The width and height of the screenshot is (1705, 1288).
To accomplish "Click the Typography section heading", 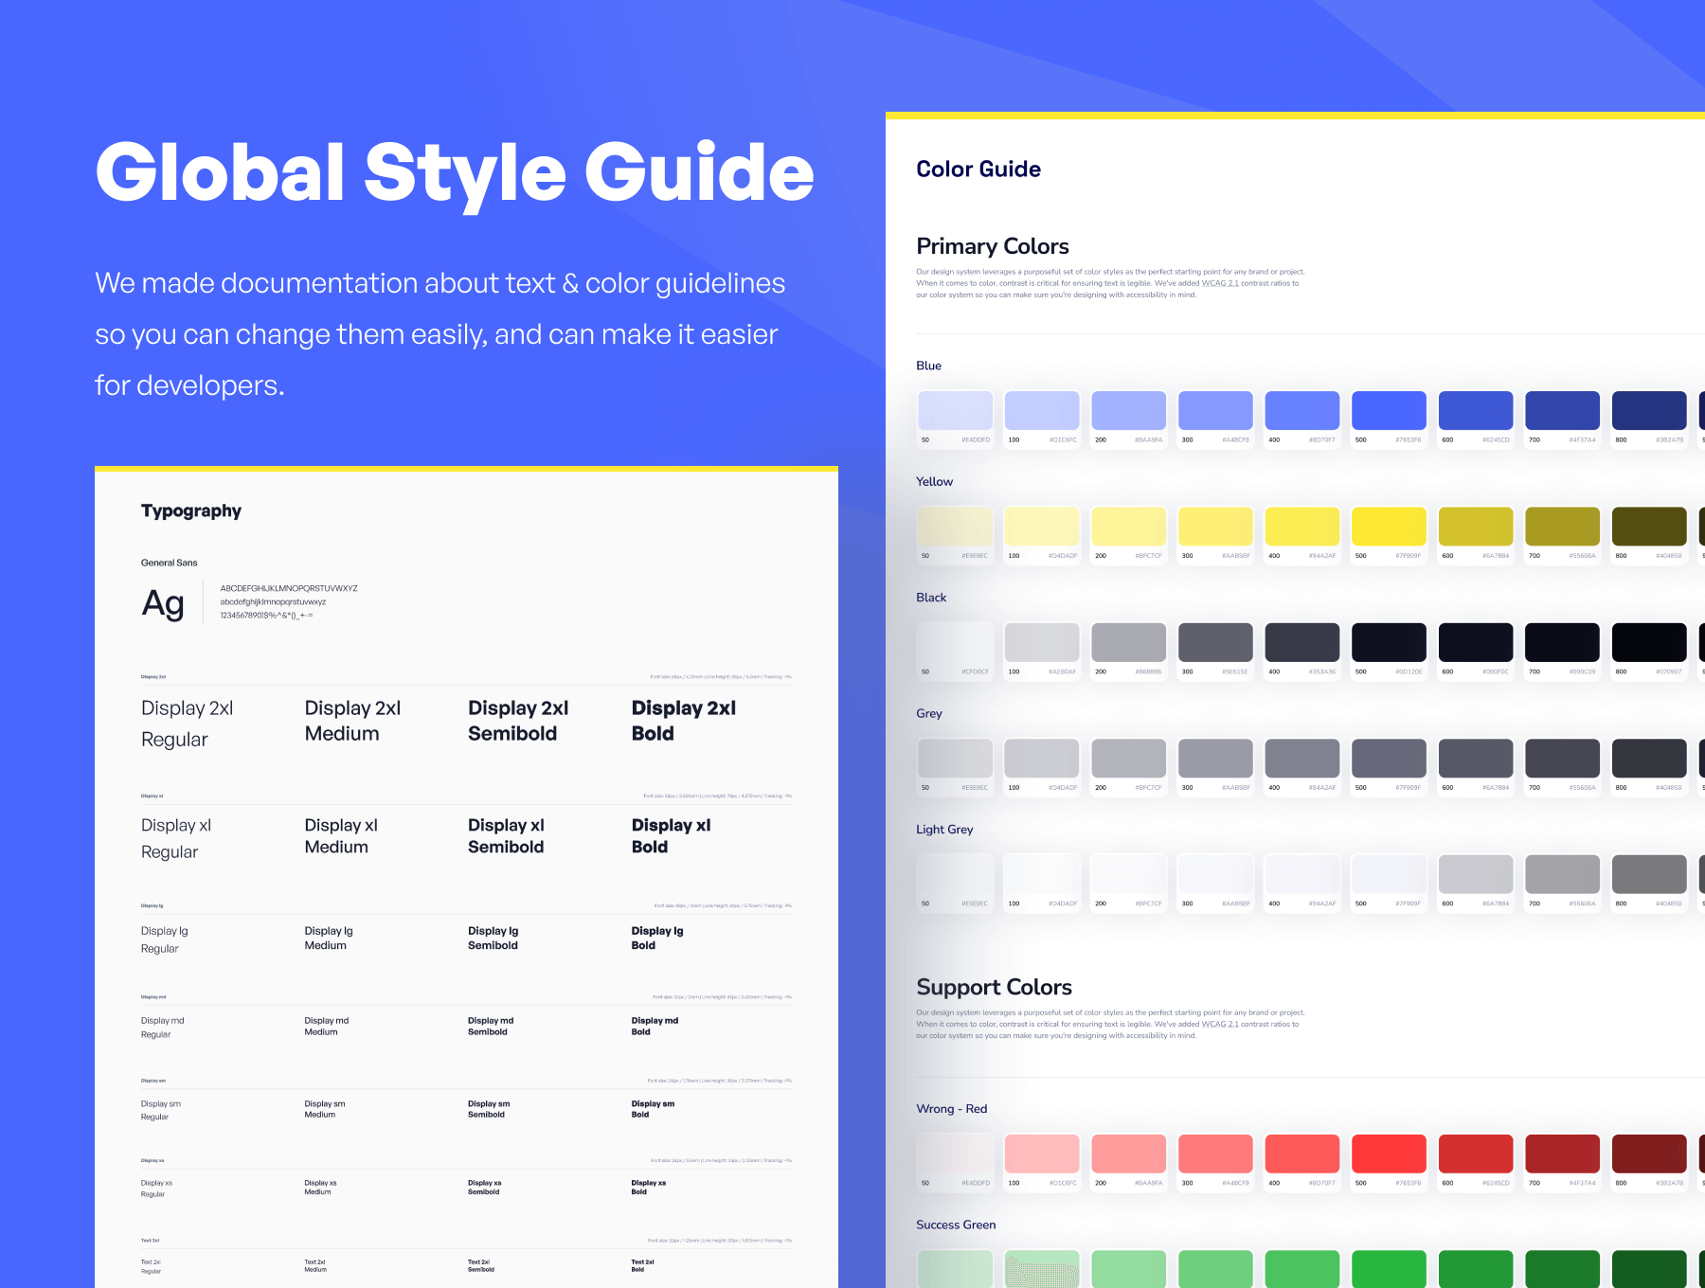I will tap(191, 511).
